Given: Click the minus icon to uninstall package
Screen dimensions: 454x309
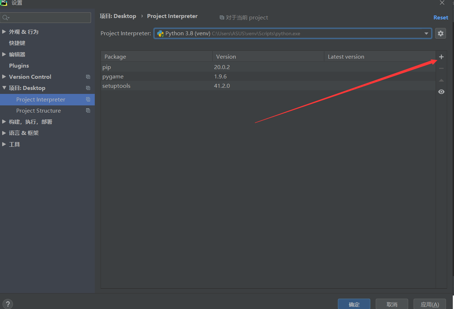Looking at the screenshot, I should [441, 68].
